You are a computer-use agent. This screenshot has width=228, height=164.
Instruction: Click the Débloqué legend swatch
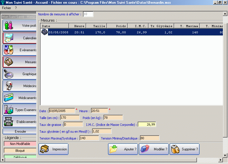(20, 157)
